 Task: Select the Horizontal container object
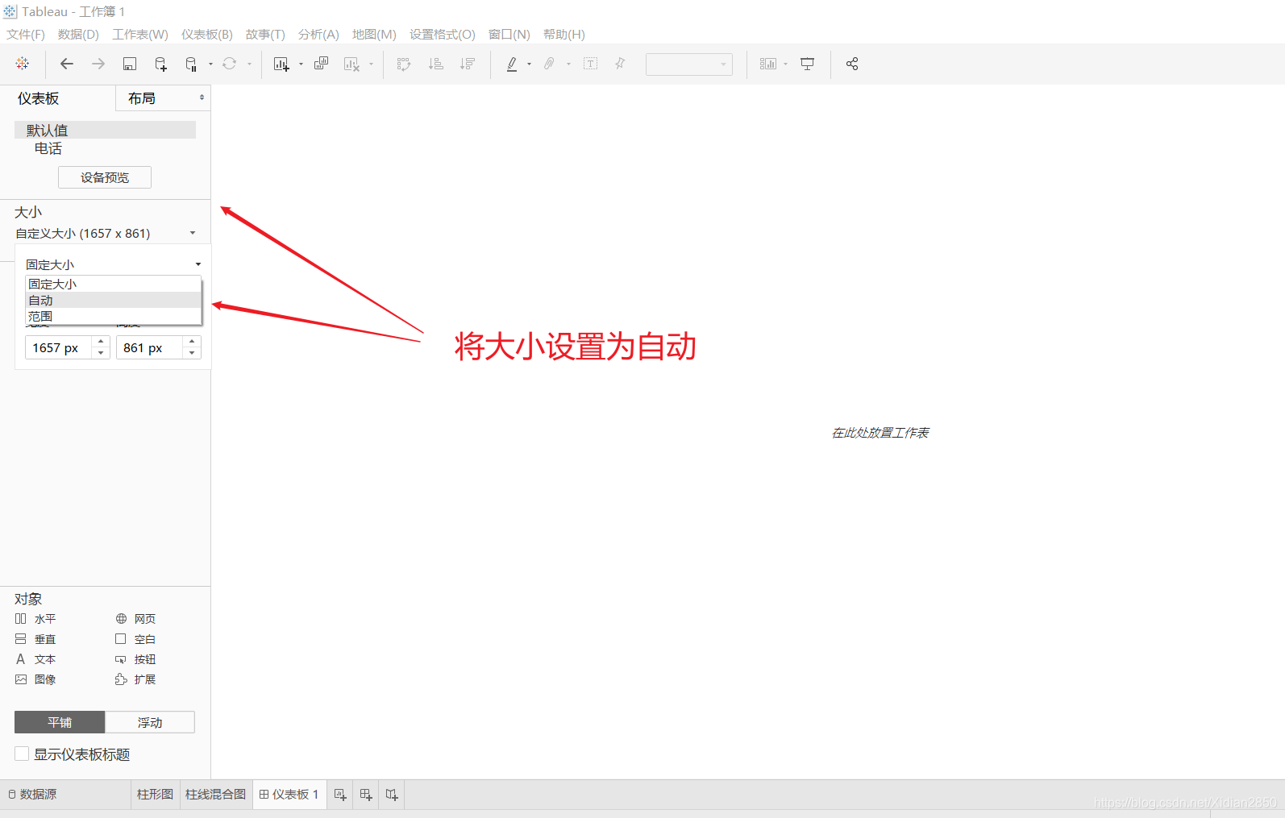point(35,619)
